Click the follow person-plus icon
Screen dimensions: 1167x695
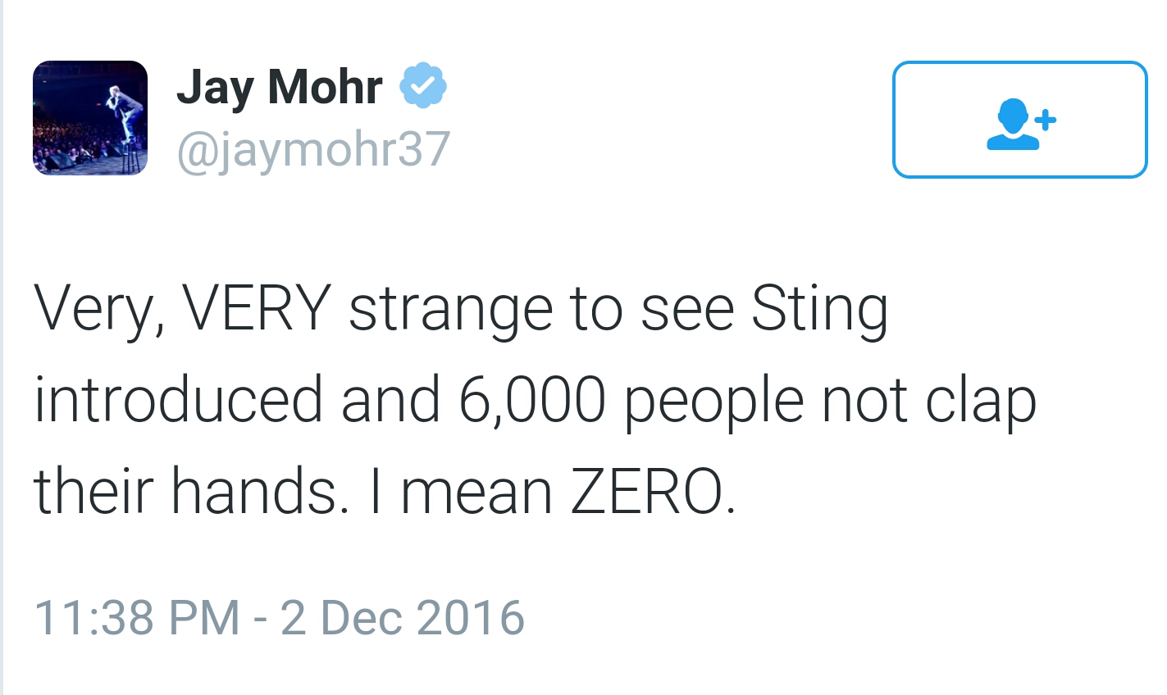[x=1019, y=120]
